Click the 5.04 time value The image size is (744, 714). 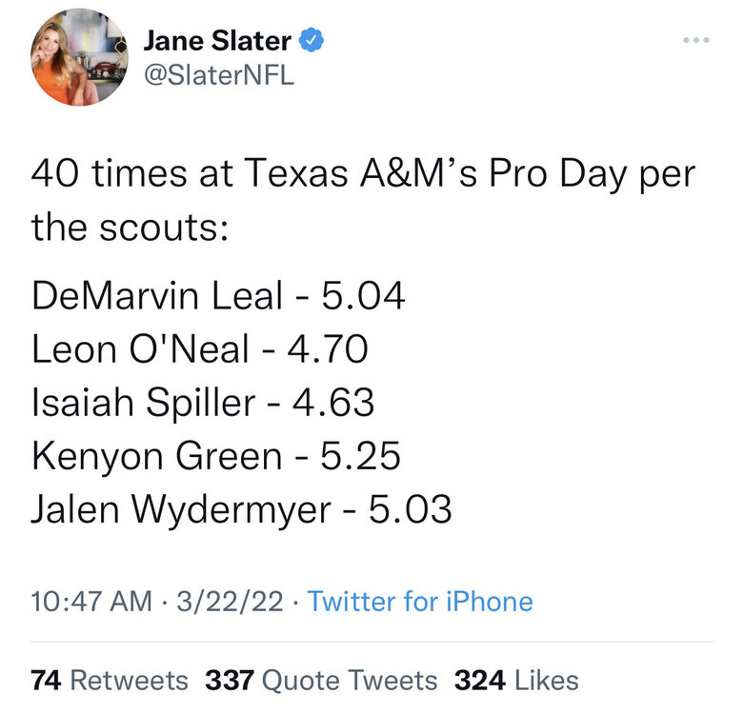(364, 296)
